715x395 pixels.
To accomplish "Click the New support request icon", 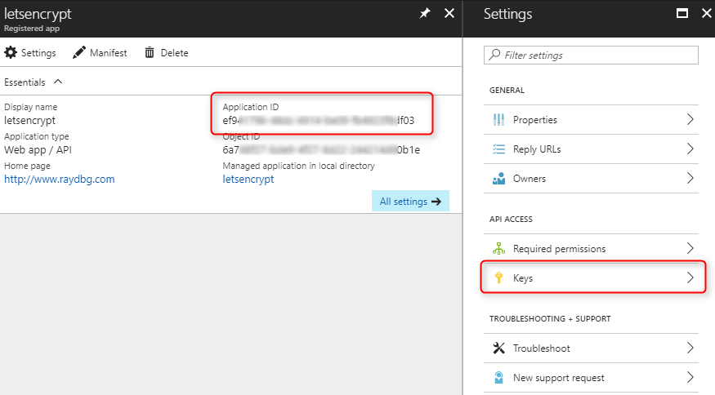I will click(499, 378).
